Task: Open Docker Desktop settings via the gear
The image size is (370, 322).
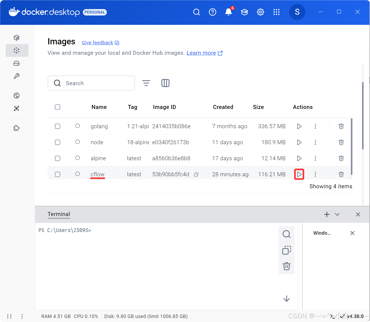Action: 261,12
